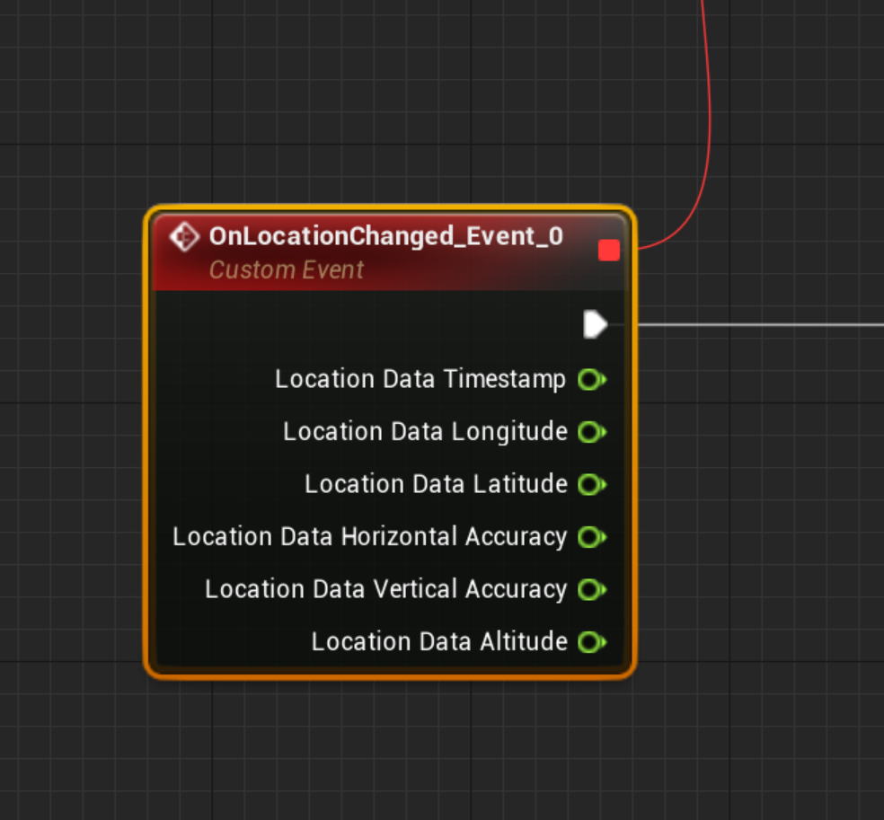Image resolution: width=884 pixels, height=820 pixels.
Task: Click the Location Data Latitude label
Action: 436,484
